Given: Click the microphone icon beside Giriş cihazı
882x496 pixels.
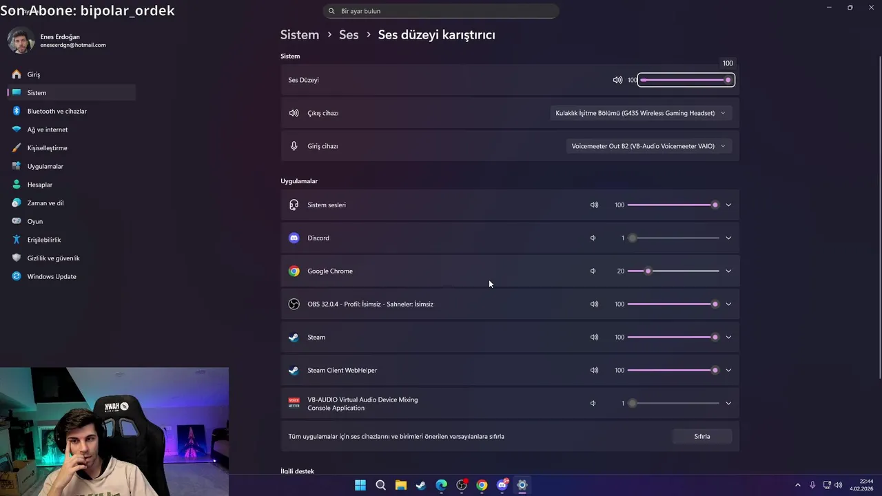Looking at the screenshot, I should 294,146.
